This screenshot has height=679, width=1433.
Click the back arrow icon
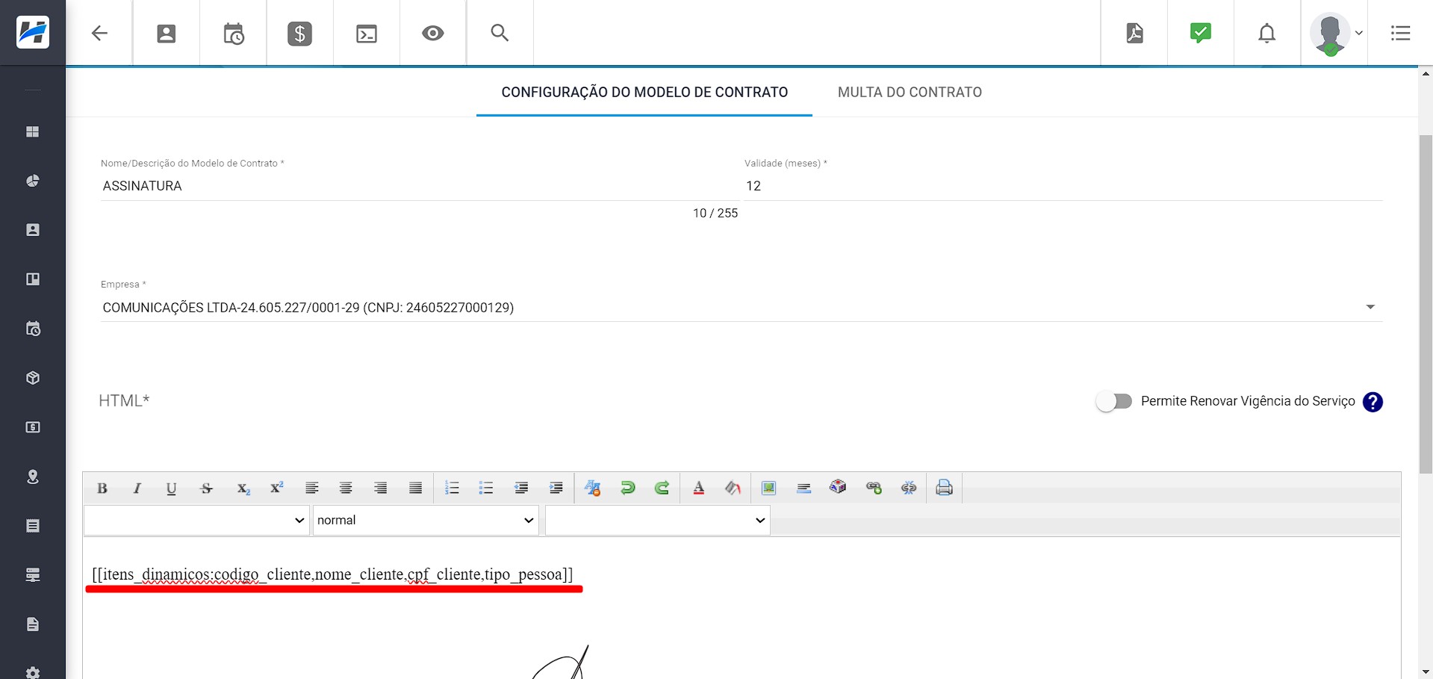[x=99, y=33]
